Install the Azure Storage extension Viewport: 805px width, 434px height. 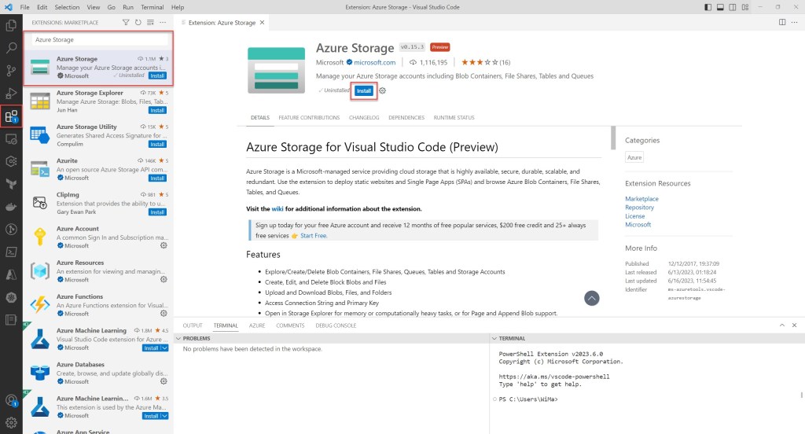click(x=363, y=90)
